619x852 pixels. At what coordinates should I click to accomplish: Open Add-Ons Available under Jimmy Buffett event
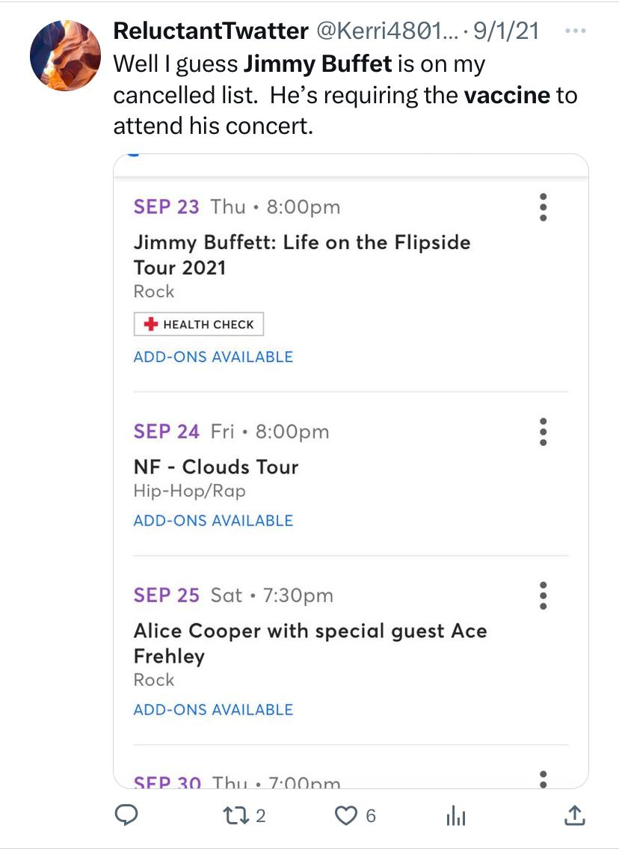point(213,357)
